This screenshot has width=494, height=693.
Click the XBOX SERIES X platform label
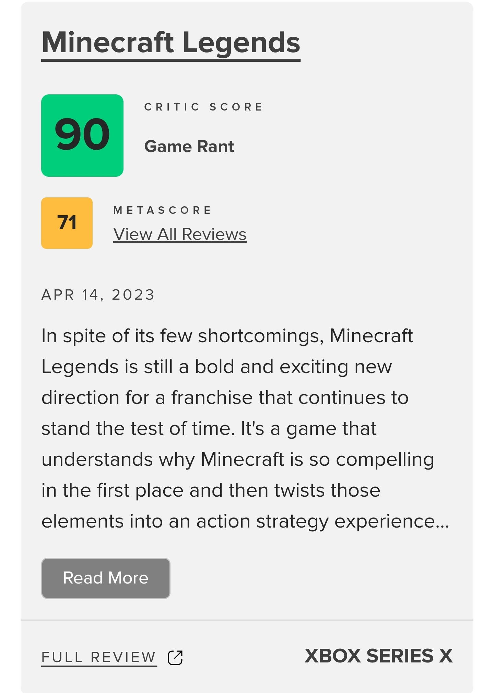tap(379, 656)
